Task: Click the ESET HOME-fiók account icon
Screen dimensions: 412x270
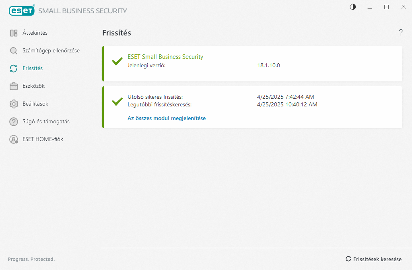Action: pos(14,139)
